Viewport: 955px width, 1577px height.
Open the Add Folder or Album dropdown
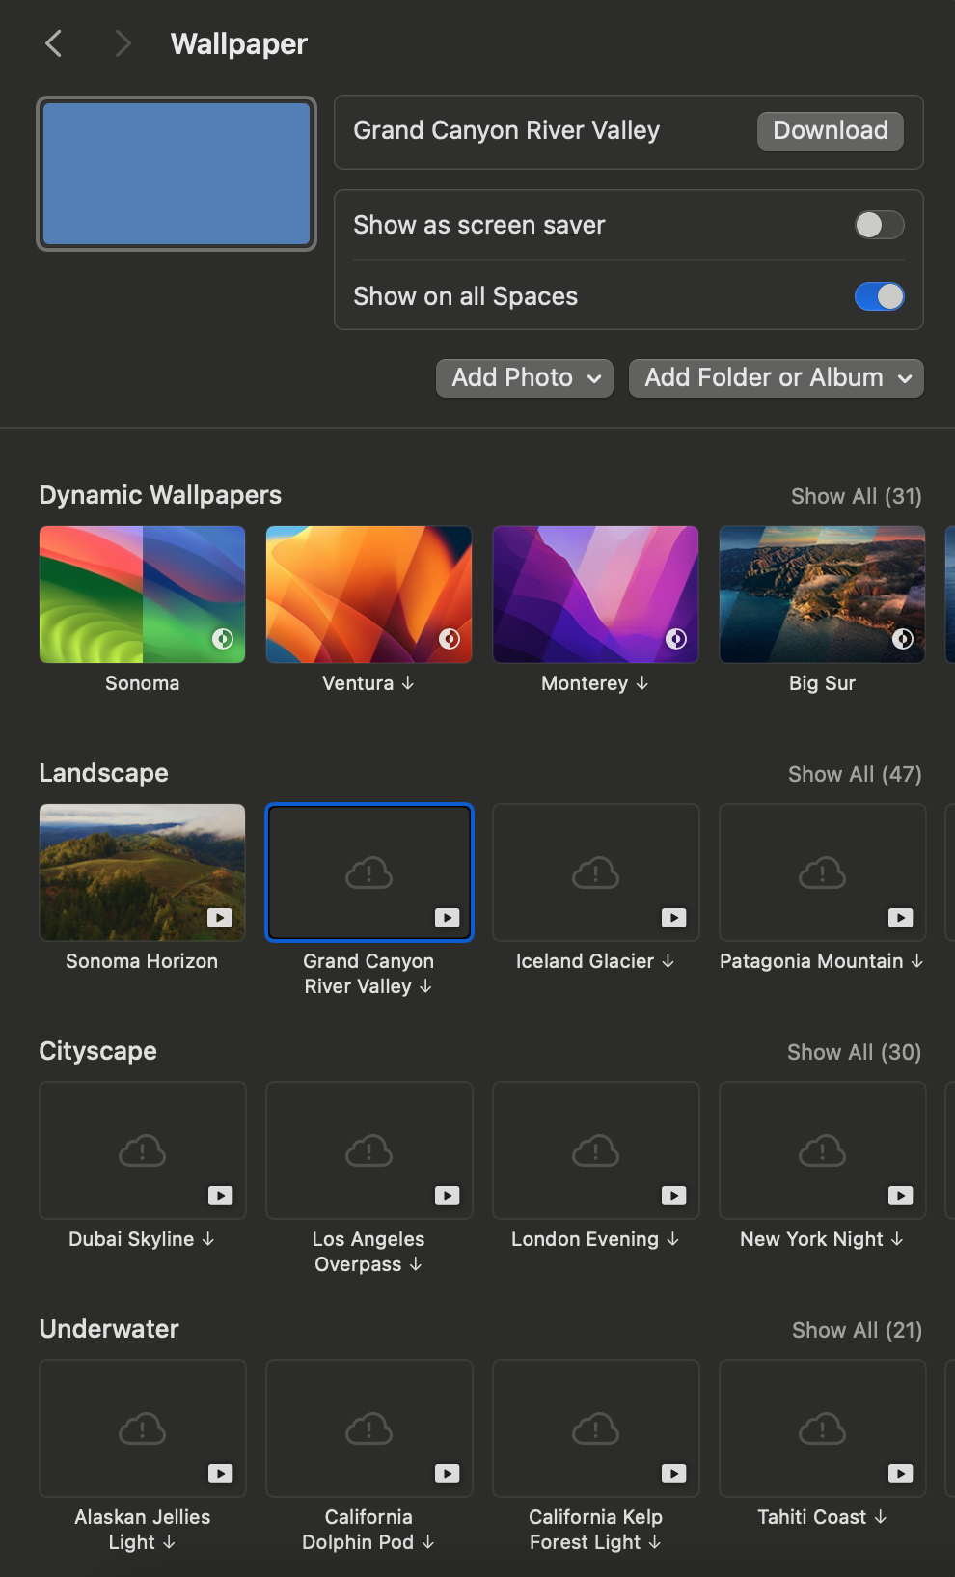click(777, 378)
